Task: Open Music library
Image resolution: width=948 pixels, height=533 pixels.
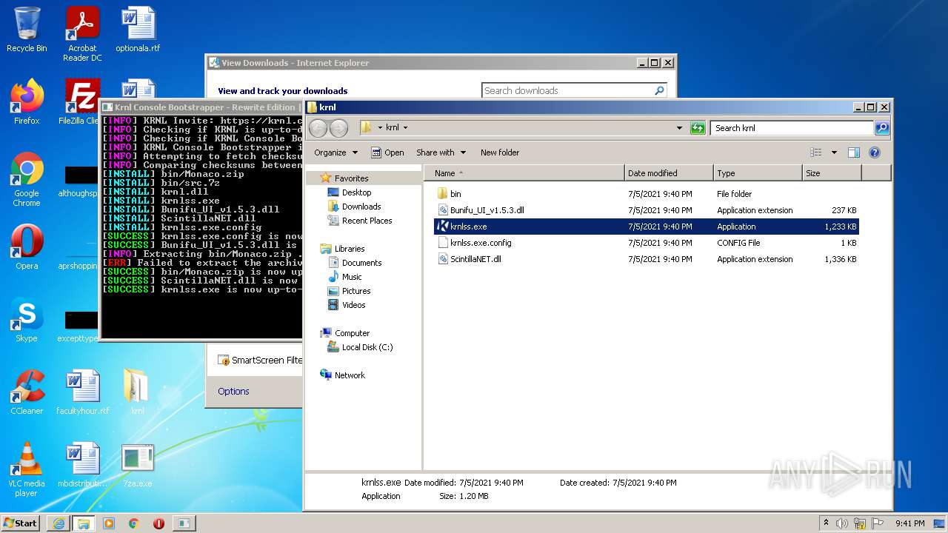Action: [352, 277]
